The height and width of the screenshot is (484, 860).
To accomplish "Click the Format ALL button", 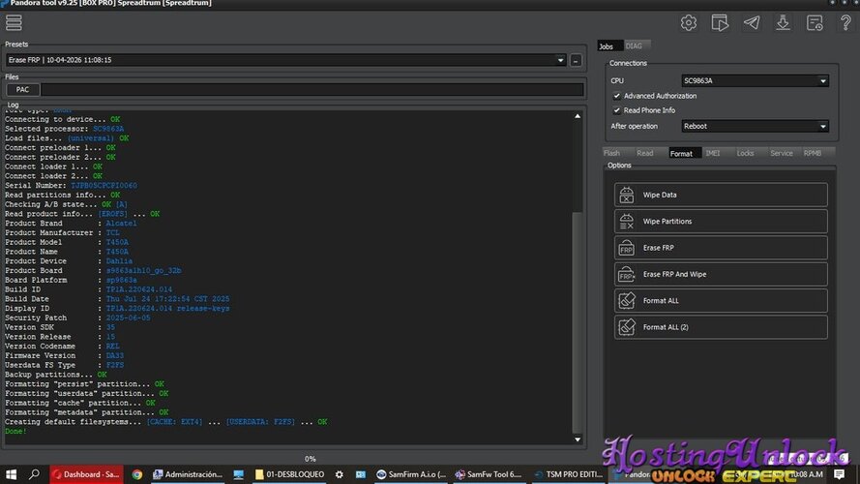I will click(x=721, y=300).
